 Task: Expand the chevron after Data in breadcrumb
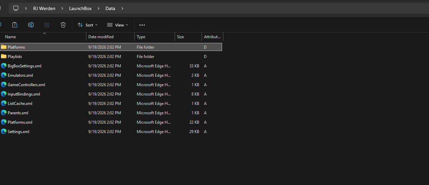(x=122, y=8)
